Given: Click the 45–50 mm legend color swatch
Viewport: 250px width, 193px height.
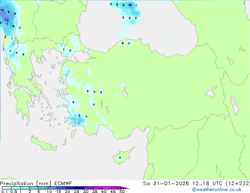Looking at the screenshot, I should click(x=116, y=188).
